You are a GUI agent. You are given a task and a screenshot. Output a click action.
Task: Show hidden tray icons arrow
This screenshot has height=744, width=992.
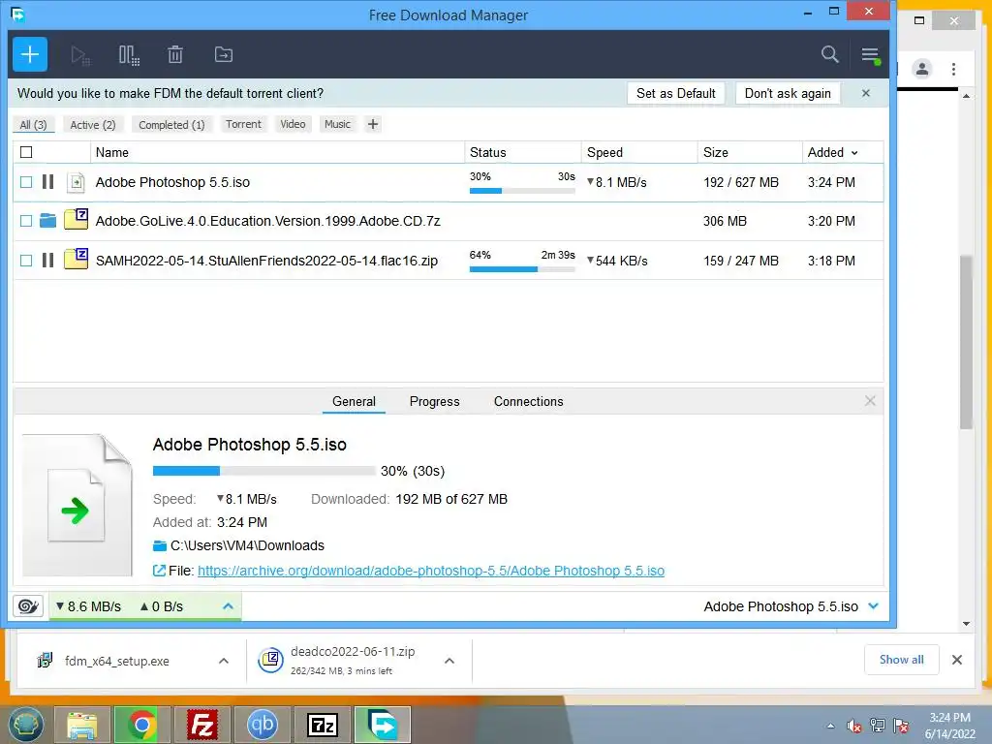click(830, 726)
